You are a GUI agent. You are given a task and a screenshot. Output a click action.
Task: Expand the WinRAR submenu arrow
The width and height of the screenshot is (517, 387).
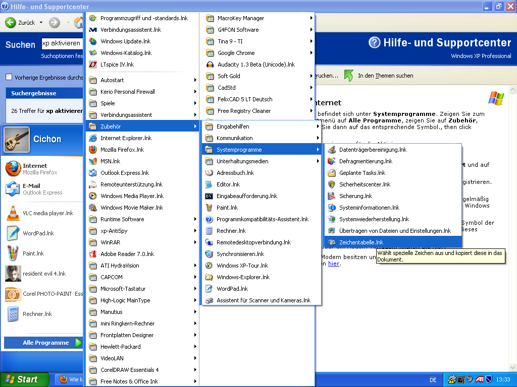195,242
